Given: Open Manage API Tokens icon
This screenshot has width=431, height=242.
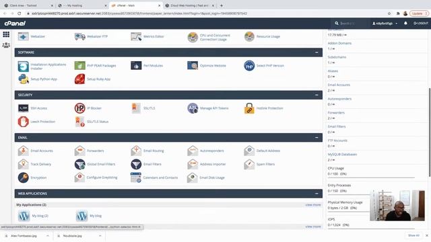Looking at the screenshot, I should click(x=193, y=108).
